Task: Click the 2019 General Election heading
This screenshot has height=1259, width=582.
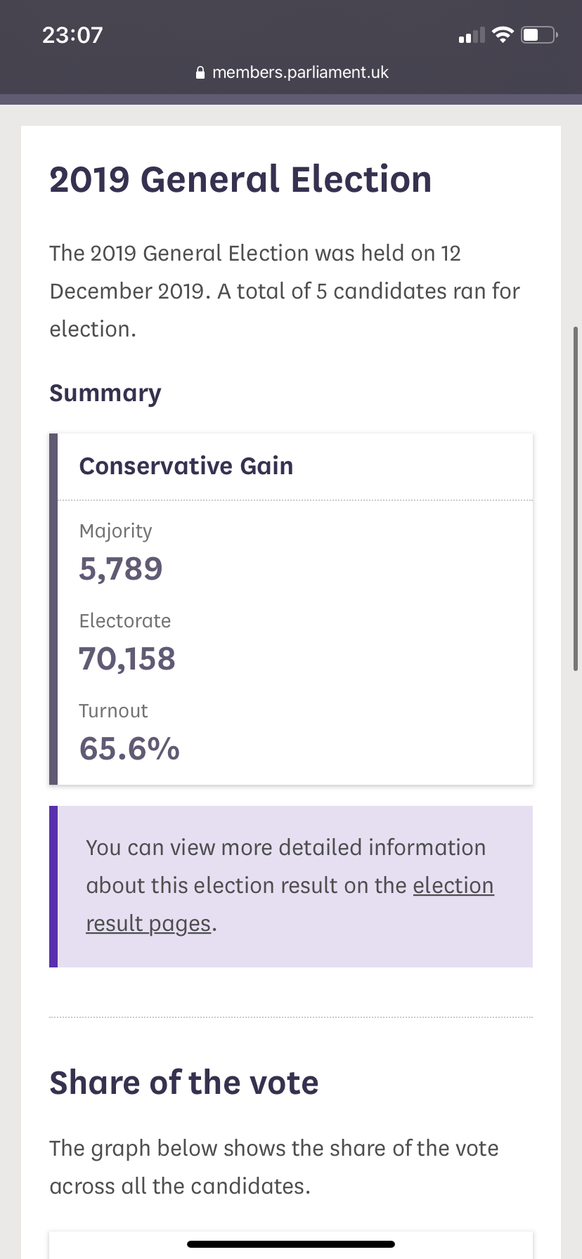Action: tap(240, 179)
